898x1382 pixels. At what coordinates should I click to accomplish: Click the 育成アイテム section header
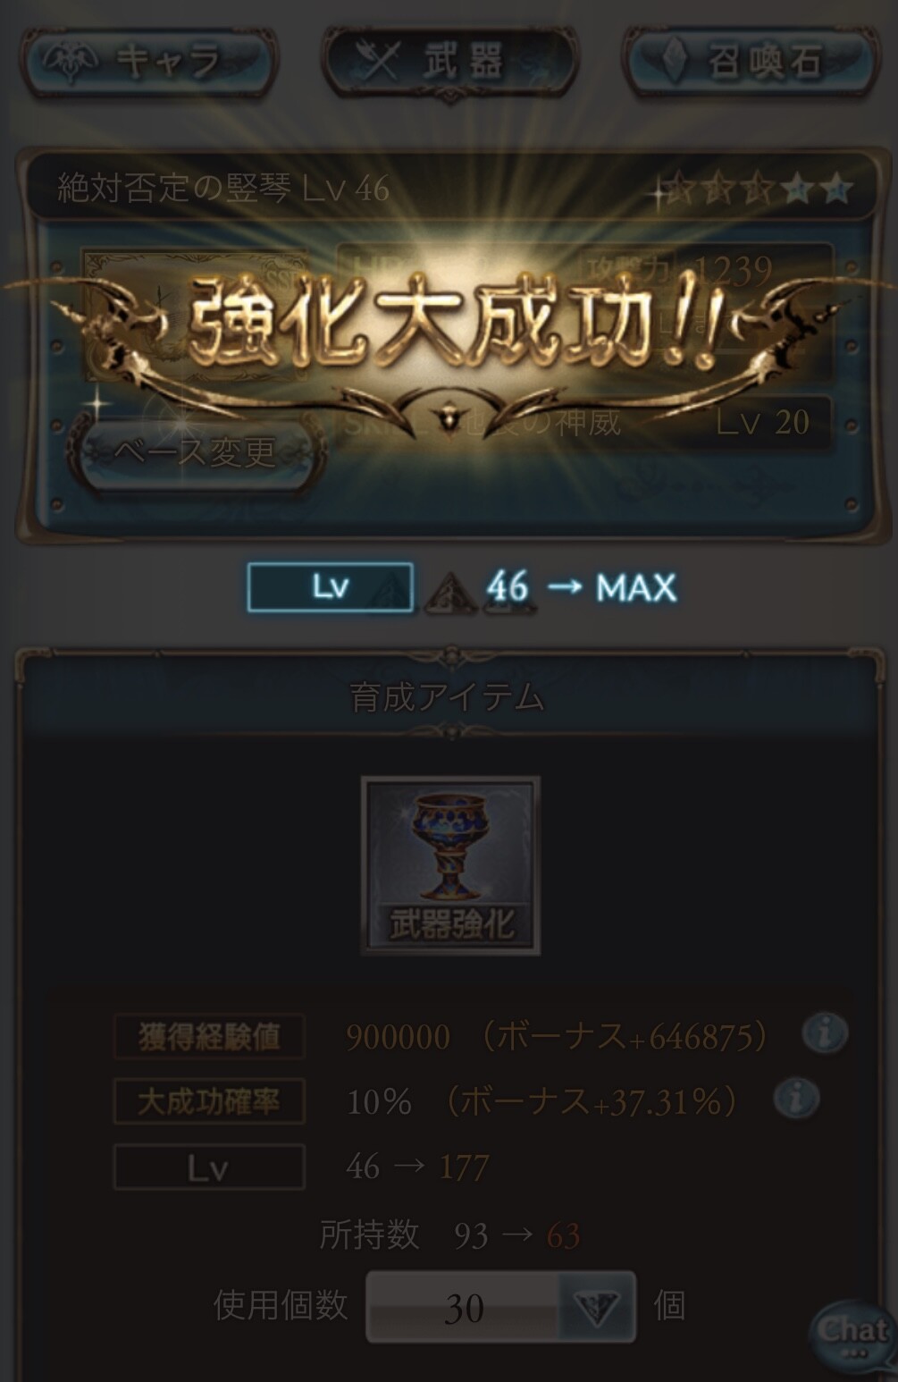point(448,697)
